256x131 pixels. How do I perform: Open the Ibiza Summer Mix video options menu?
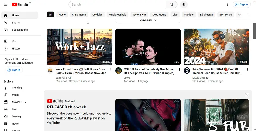tap(248, 70)
